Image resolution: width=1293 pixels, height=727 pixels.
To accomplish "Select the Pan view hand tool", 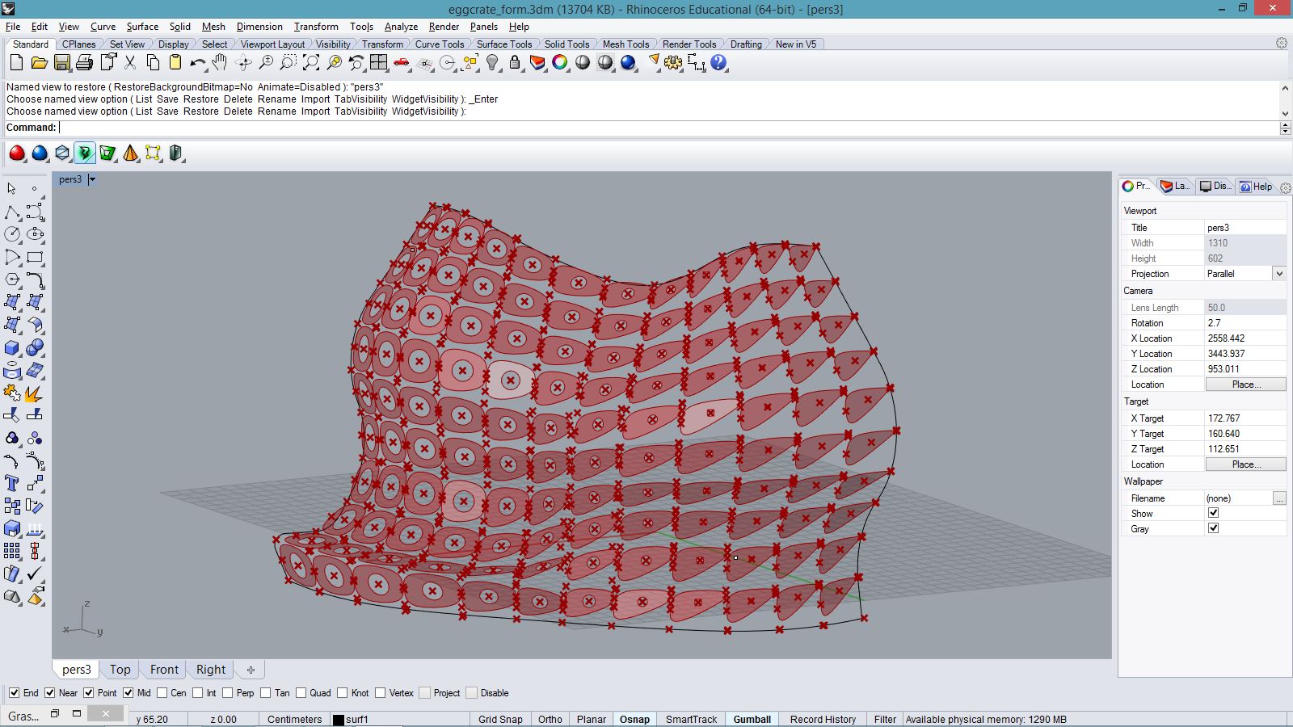I will point(220,63).
